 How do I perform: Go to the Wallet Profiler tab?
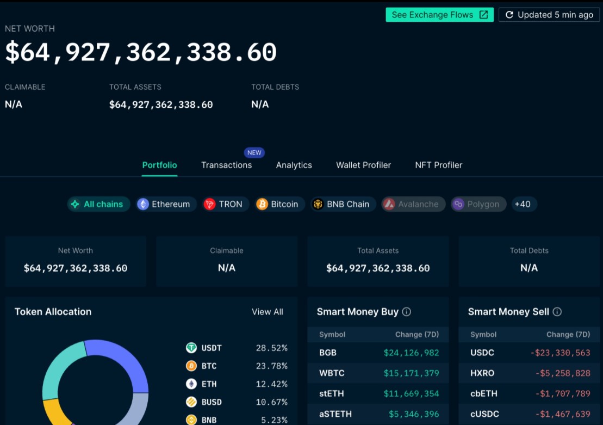(363, 165)
